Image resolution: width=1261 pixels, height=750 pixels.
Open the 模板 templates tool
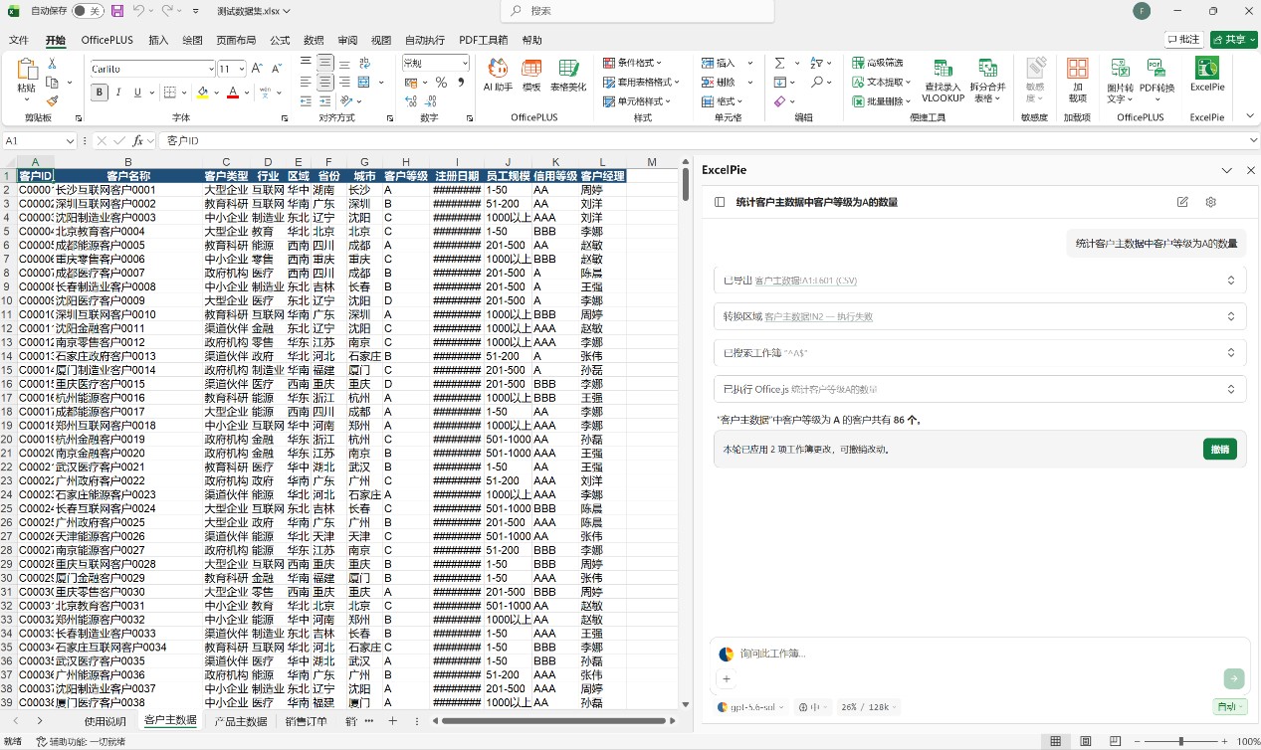coord(532,76)
